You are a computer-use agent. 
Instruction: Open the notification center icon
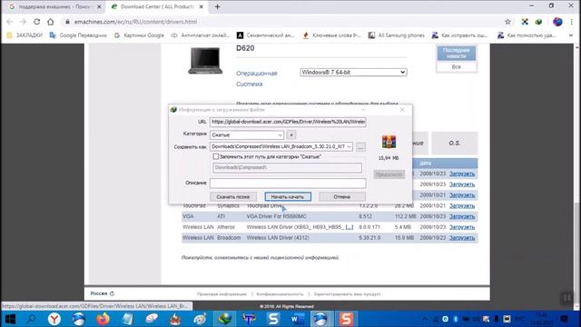click(564, 319)
